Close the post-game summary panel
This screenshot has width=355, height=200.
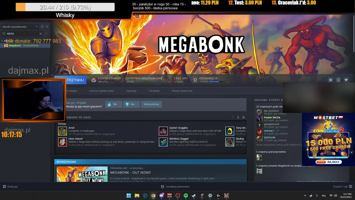pos(244,117)
